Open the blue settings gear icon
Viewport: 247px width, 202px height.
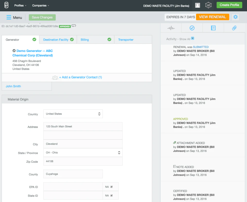point(235,17)
